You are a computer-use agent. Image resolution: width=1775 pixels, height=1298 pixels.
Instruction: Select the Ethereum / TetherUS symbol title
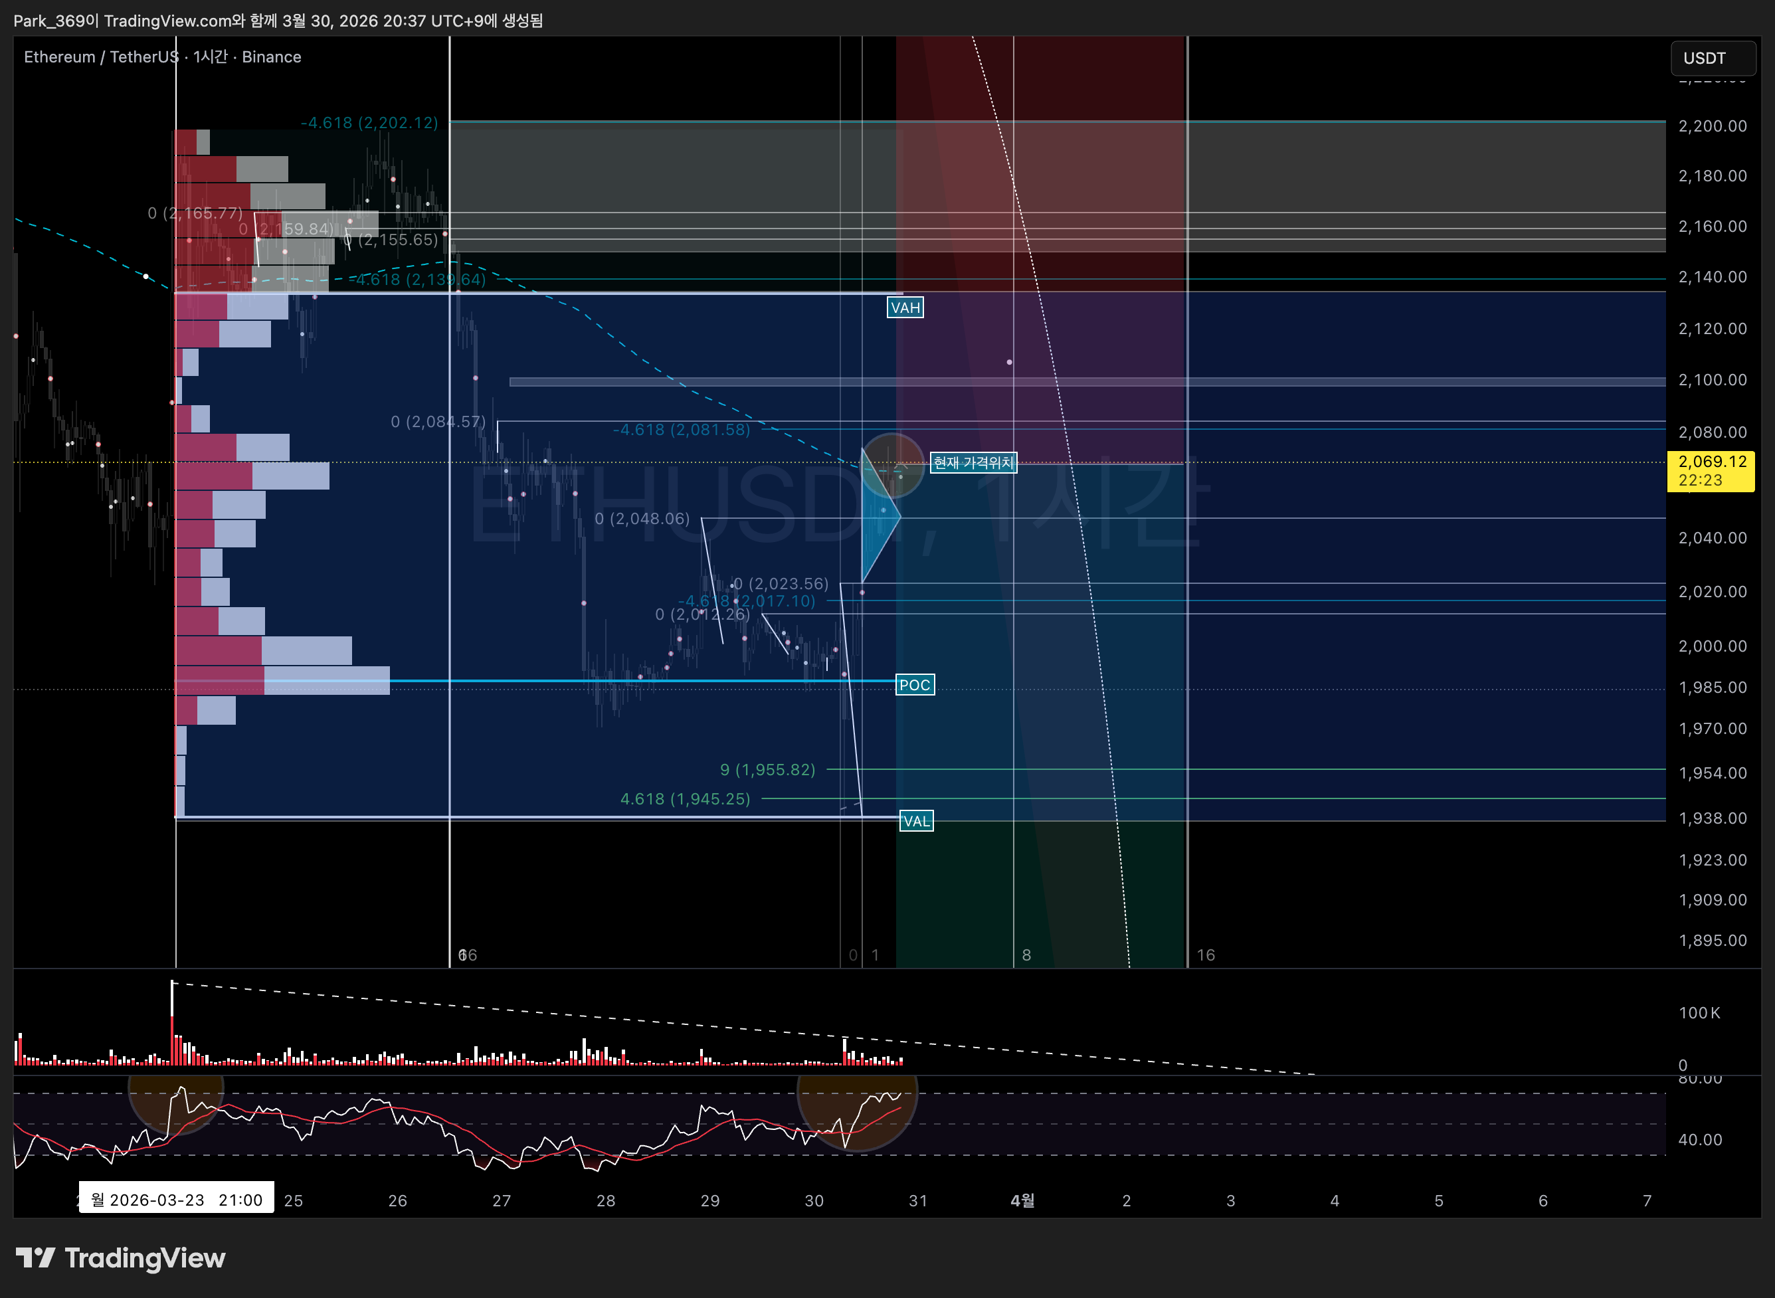[x=163, y=56]
